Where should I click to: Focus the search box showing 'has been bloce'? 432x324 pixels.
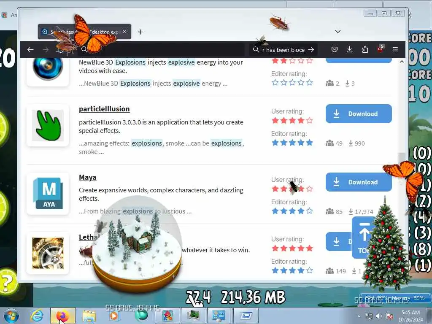point(283,50)
